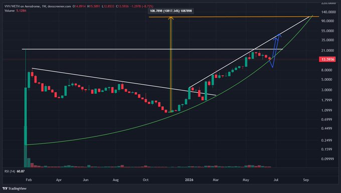Click the Volume indicator label

(10, 11)
